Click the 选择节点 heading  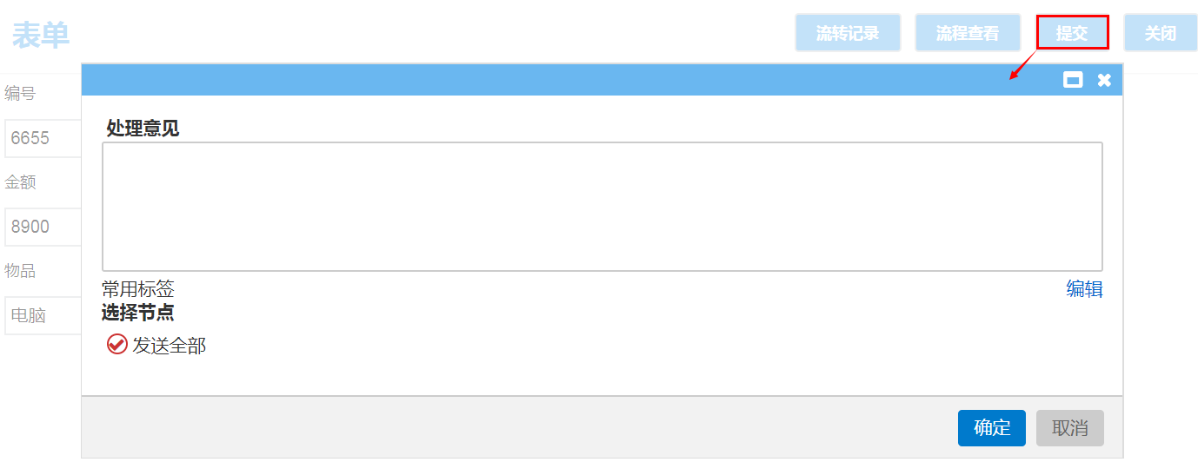pyautogui.click(x=138, y=313)
